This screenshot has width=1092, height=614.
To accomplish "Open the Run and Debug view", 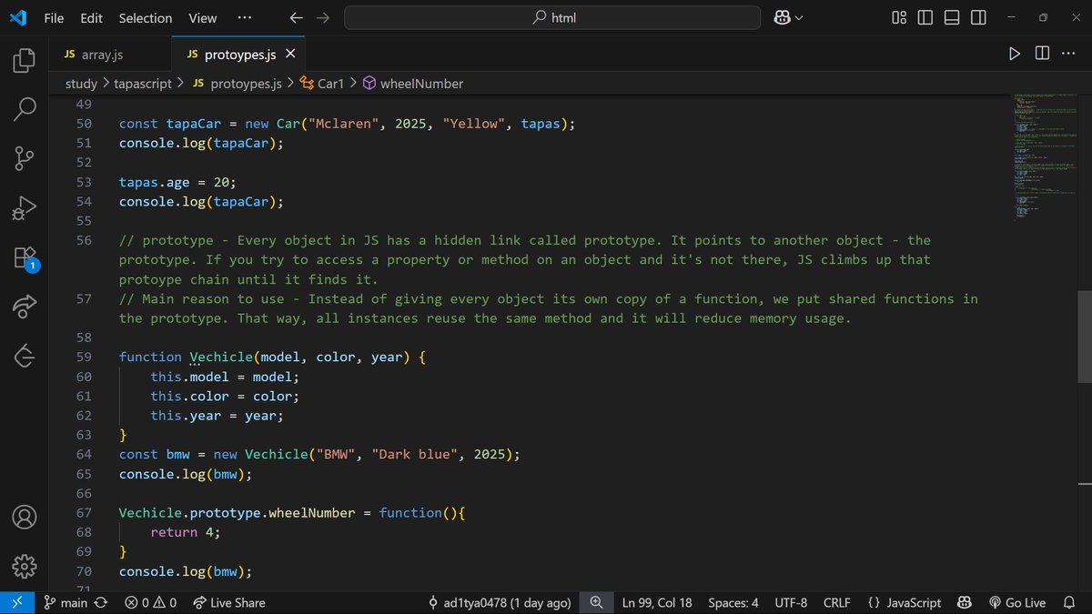I will (25, 208).
